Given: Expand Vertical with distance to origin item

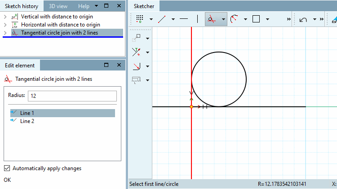Looking at the screenshot, I should [5, 17].
